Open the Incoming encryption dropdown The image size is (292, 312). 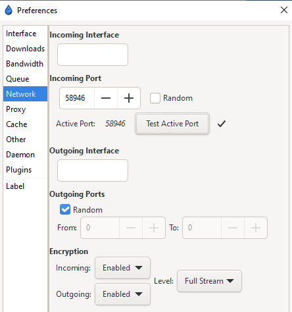[122, 268]
